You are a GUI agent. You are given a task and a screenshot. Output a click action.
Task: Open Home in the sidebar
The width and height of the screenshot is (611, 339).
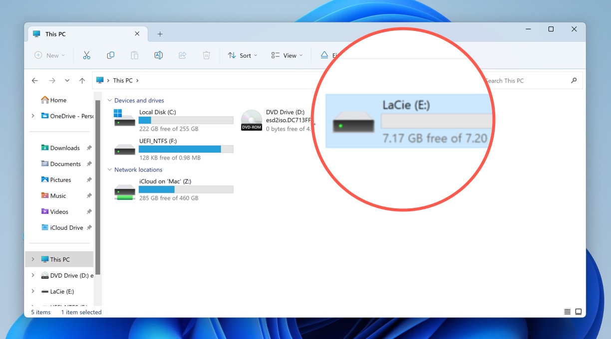[53, 100]
